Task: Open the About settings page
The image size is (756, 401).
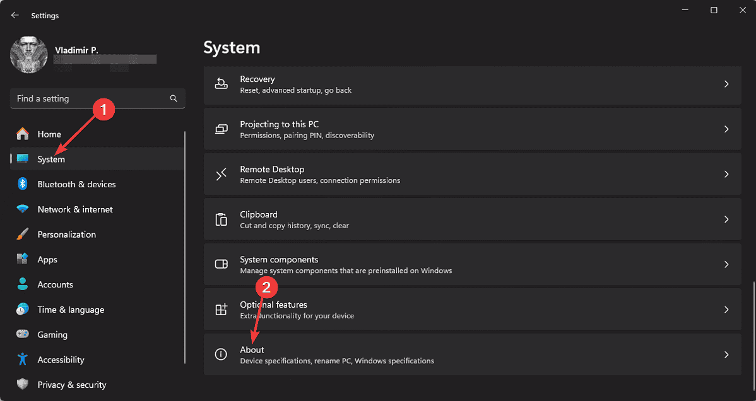Action: (442, 354)
